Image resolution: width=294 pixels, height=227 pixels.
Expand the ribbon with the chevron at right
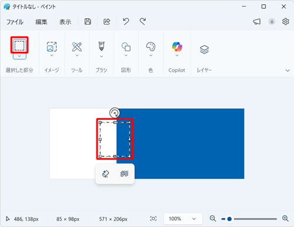tap(288, 71)
